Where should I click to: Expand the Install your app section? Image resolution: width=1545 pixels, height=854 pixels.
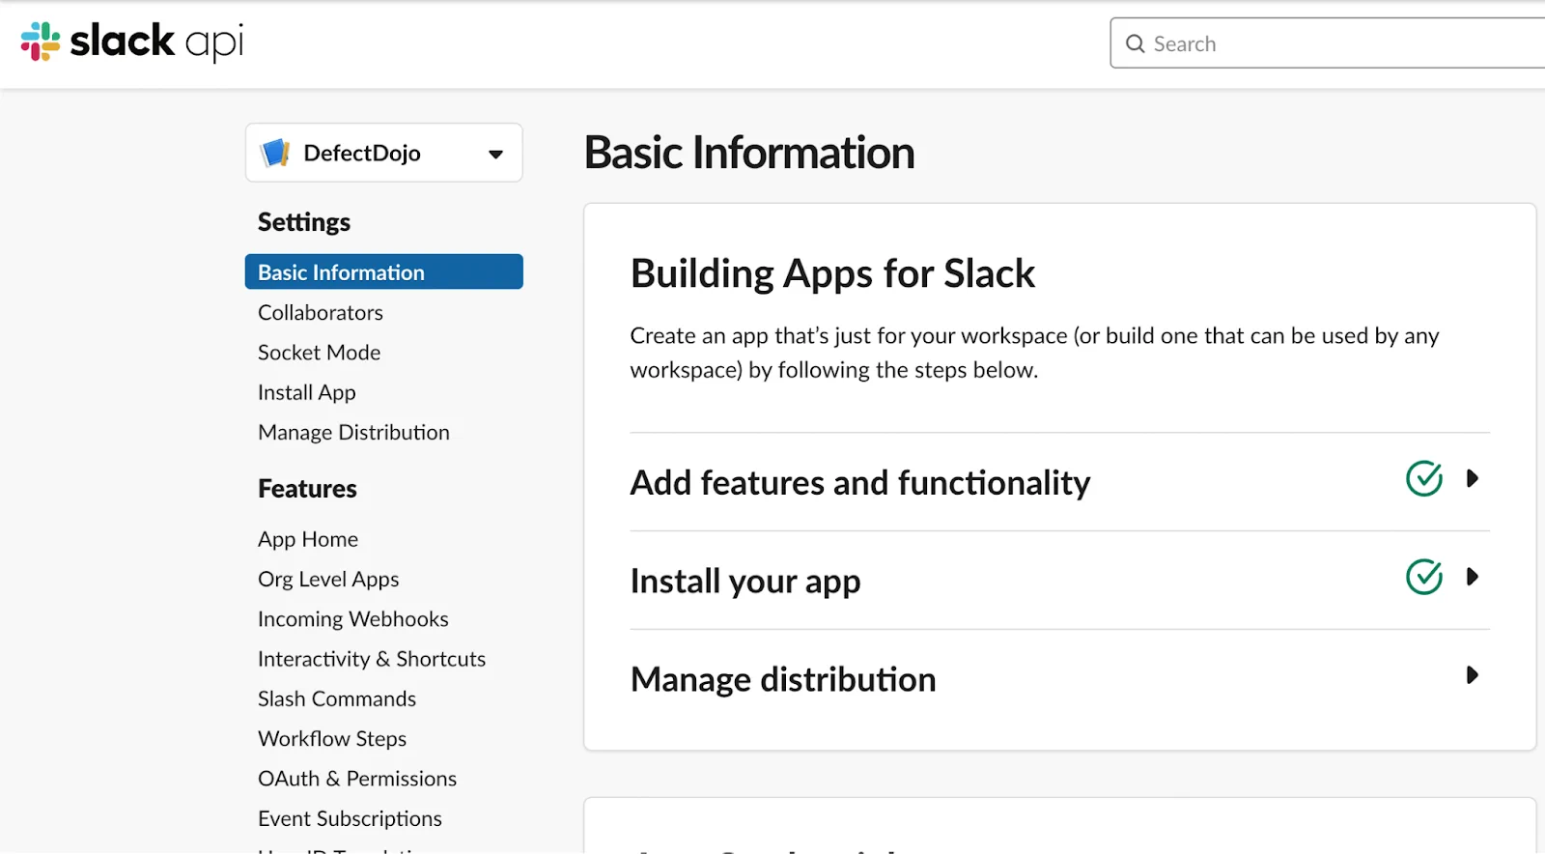pos(1472,577)
